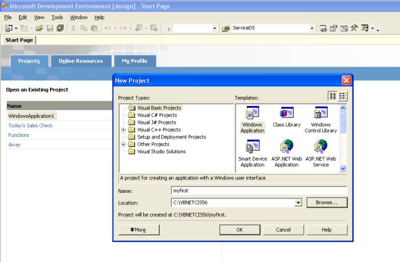
Task: Click the Save All toolbar icon
Action: (60, 28)
